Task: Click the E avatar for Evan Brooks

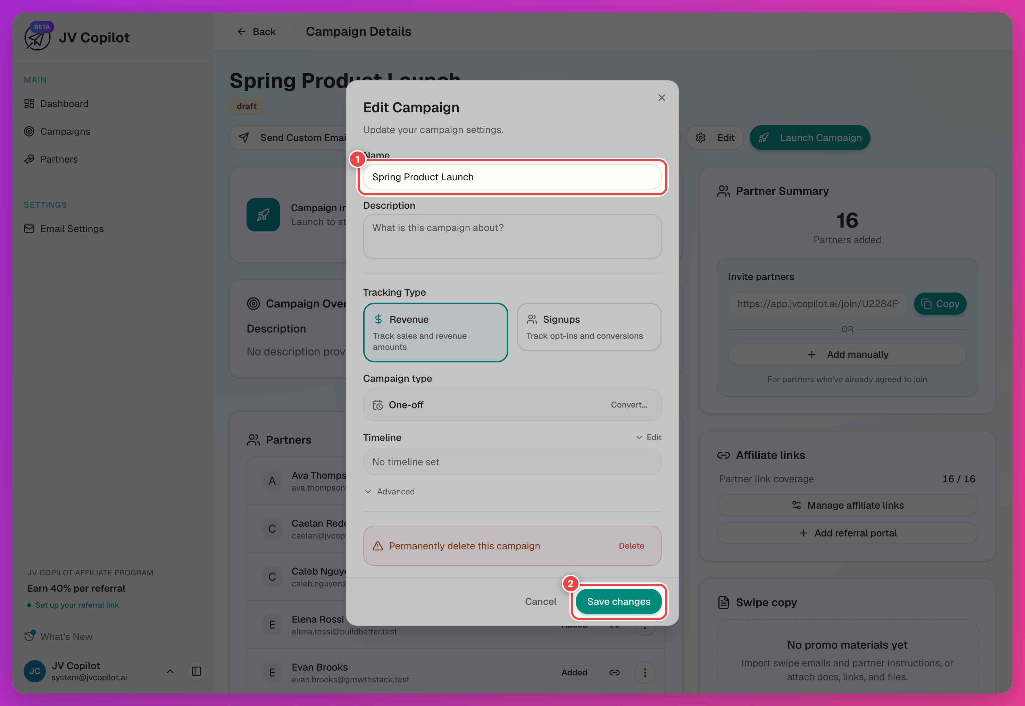Action: pyautogui.click(x=272, y=673)
